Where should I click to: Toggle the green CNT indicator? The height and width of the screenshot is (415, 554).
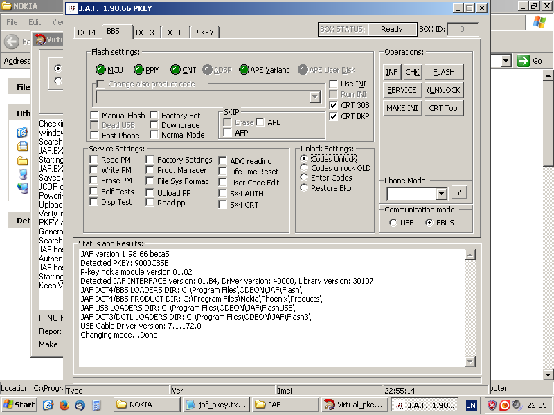(x=176, y=70)
